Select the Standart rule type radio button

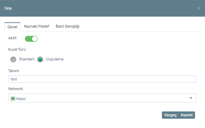pos(13,59)
